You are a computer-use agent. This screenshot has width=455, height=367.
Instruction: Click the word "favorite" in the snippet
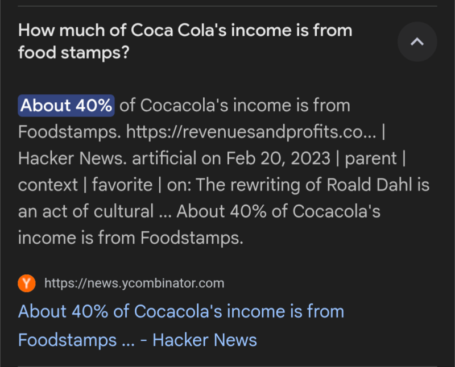[x=122, y=185]
